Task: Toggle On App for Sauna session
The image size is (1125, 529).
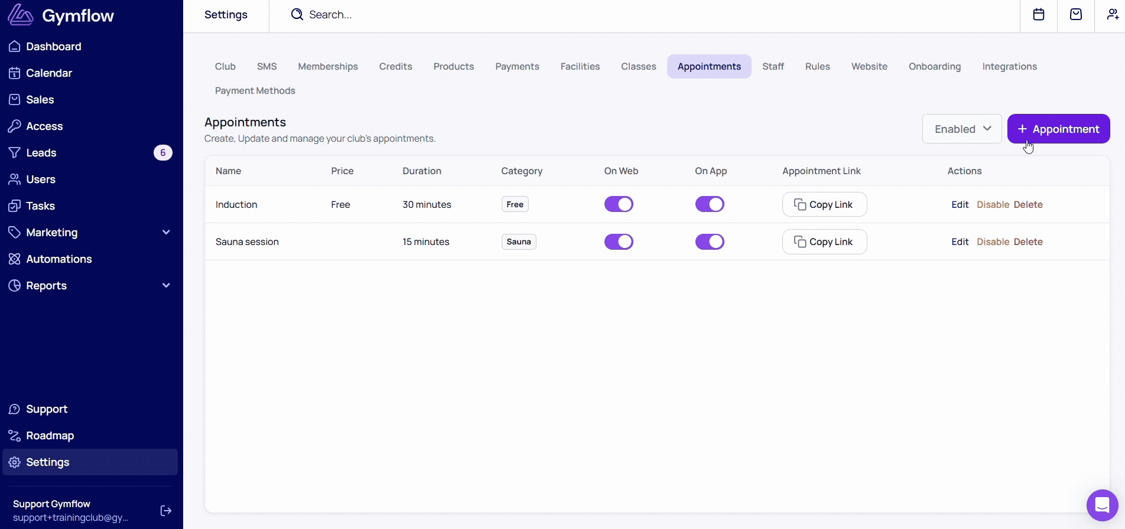Action: (x=710, y=241)
